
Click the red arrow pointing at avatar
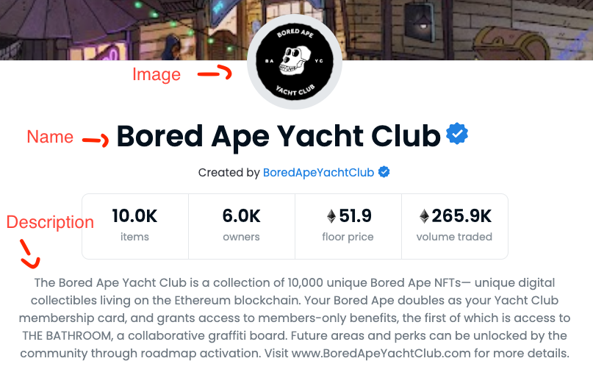tap(215, 72)
